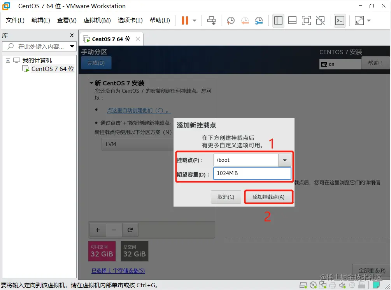Take a snapshot of the virtual machine

230,20
